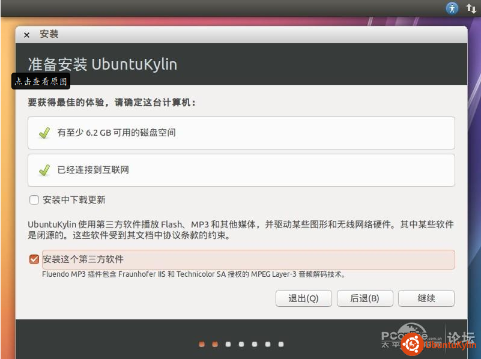Click the first orange progress dot

(x=201, y=344)
